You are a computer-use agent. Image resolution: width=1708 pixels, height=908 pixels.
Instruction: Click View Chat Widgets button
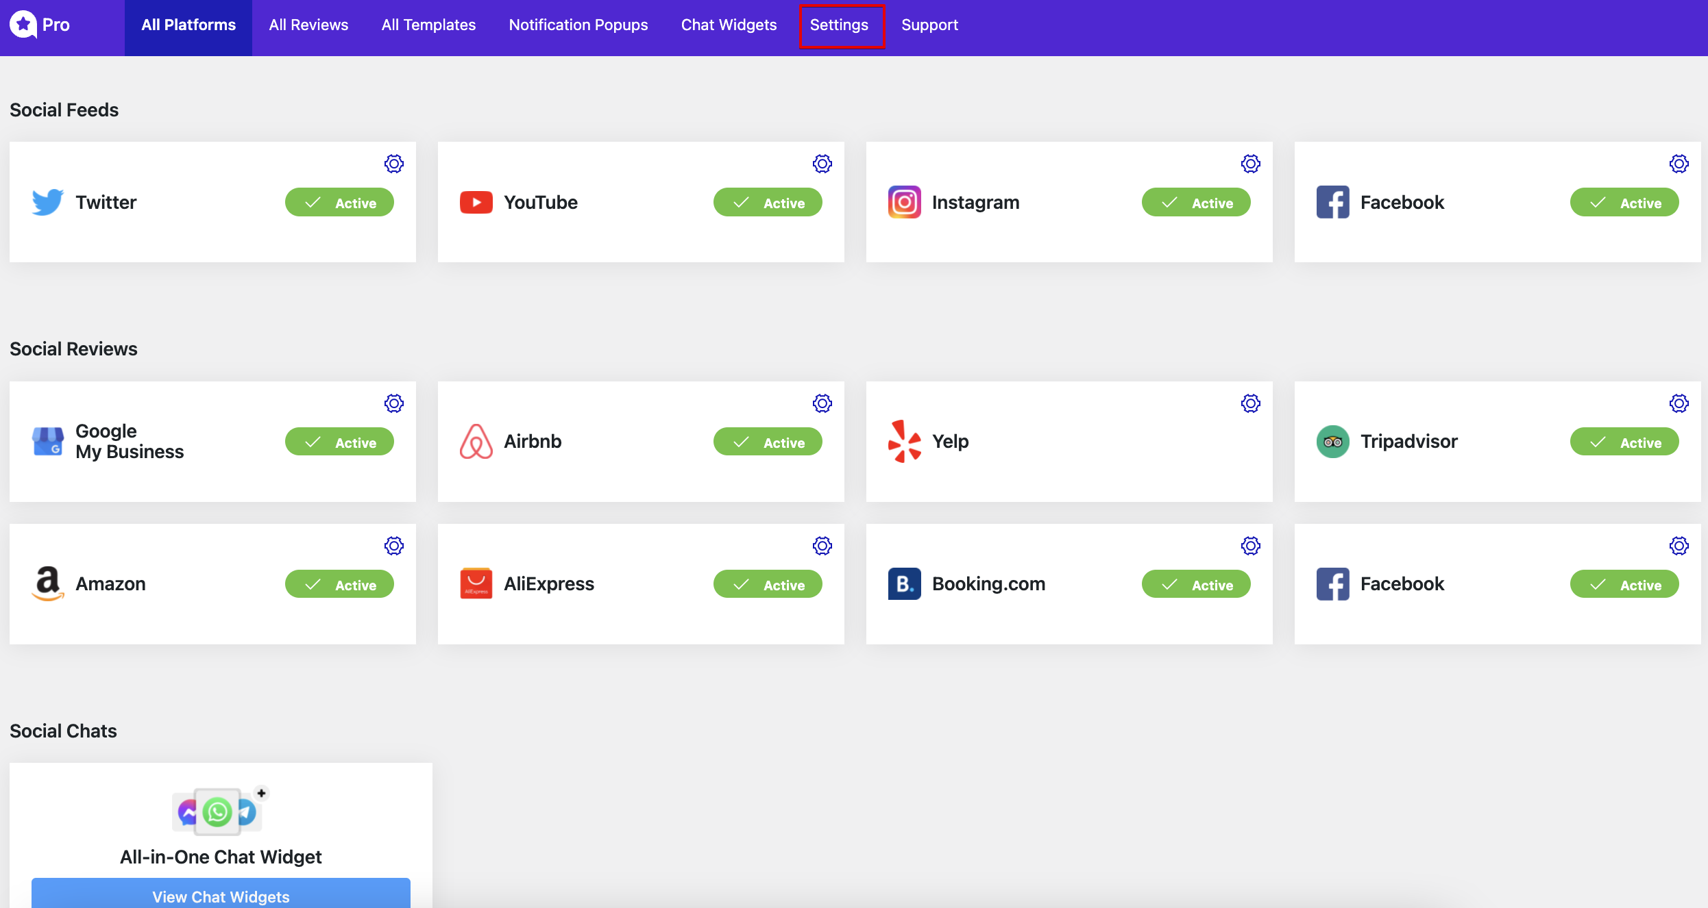pos(221,893)
